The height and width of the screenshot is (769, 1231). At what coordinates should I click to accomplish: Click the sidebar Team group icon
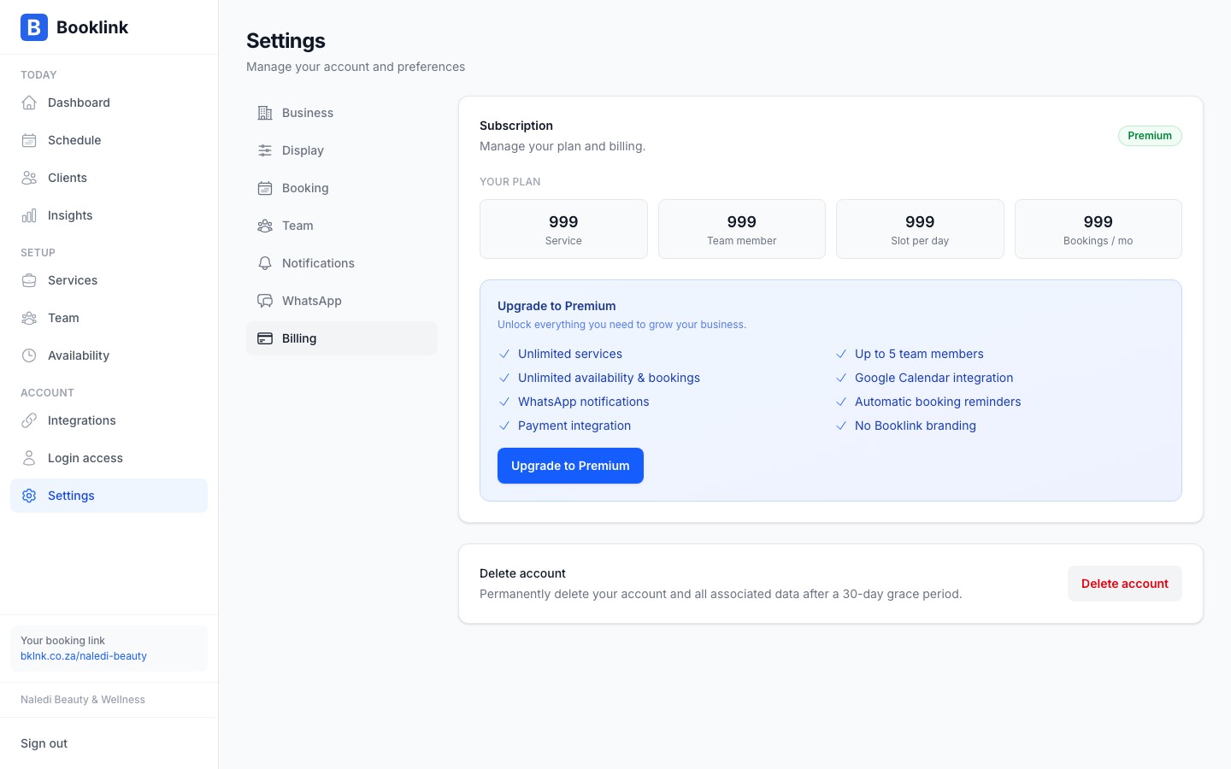[x=29, y=318]
